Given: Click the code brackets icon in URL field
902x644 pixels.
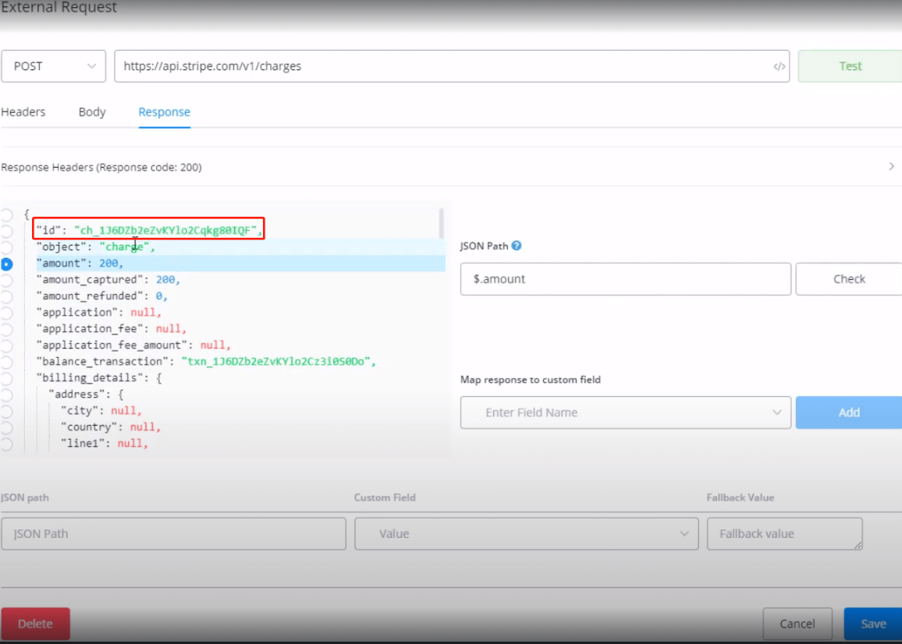Looking at the screenshot, I should [x=779, y=66].
